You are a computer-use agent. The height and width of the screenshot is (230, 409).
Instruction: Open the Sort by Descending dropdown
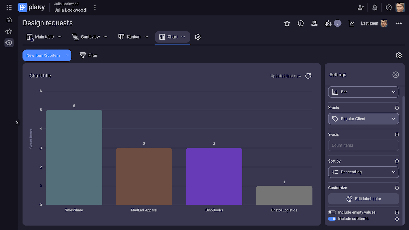tap(363, 172)
